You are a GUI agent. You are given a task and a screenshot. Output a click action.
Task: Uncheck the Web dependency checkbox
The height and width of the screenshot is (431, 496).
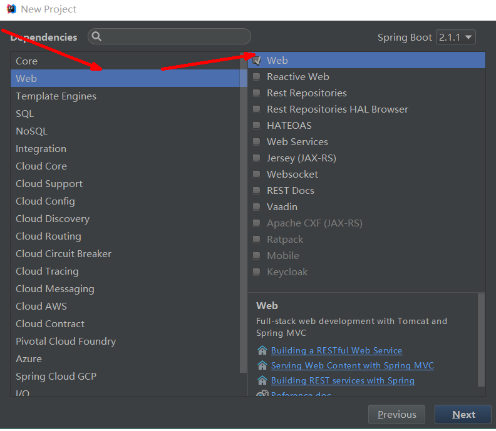(257, 60)
